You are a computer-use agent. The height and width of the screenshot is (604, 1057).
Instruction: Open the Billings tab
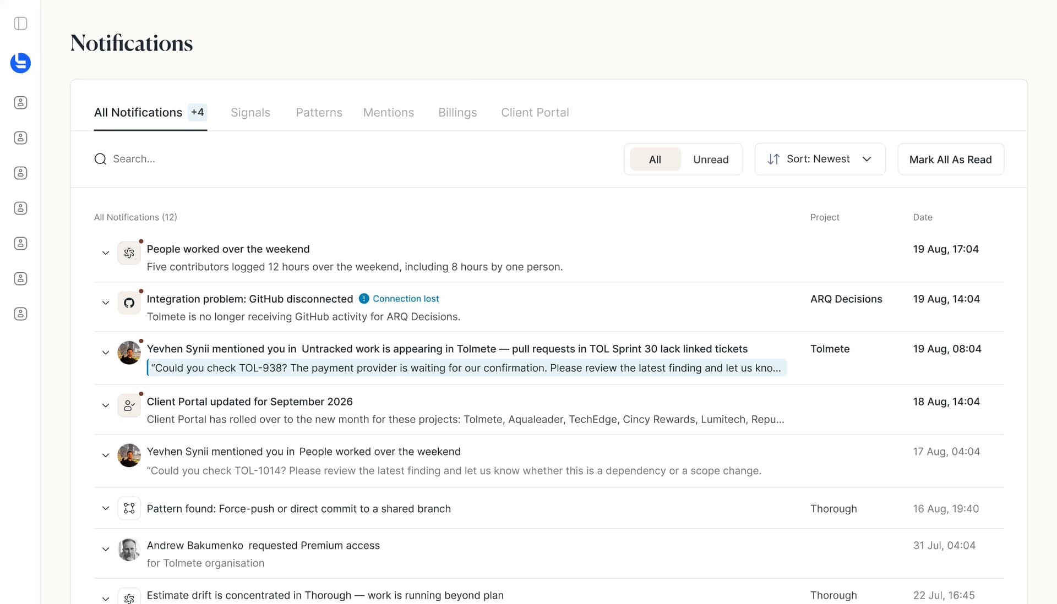click(x=457, y=112)
